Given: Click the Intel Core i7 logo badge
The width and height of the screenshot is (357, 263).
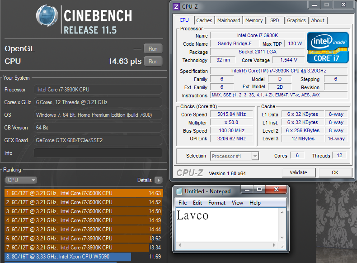Looking at the screenshot, I should [328, 48].
